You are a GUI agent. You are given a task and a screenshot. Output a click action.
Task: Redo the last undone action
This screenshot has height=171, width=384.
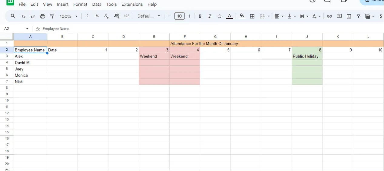point(33,16)
